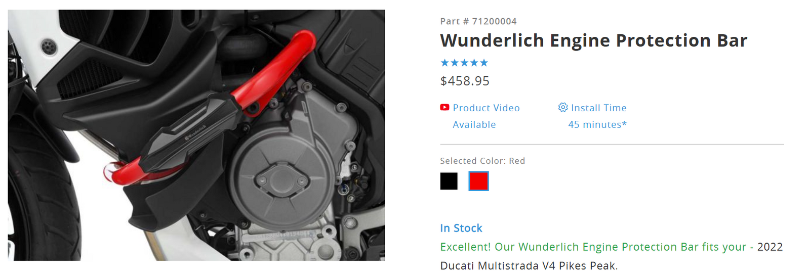Click the Ducati Multistrada V4 Pikes Peak text
The width and height of the screenshot is (810, 276).
[x=529, y=266]
